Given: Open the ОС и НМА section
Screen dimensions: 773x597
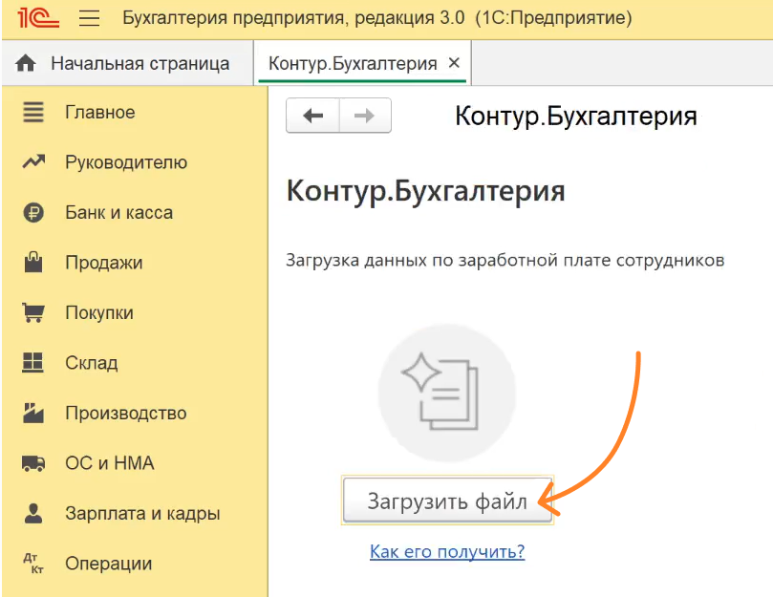Looking at the screenshot, I should pyautogui.click(x=110, y=463).
